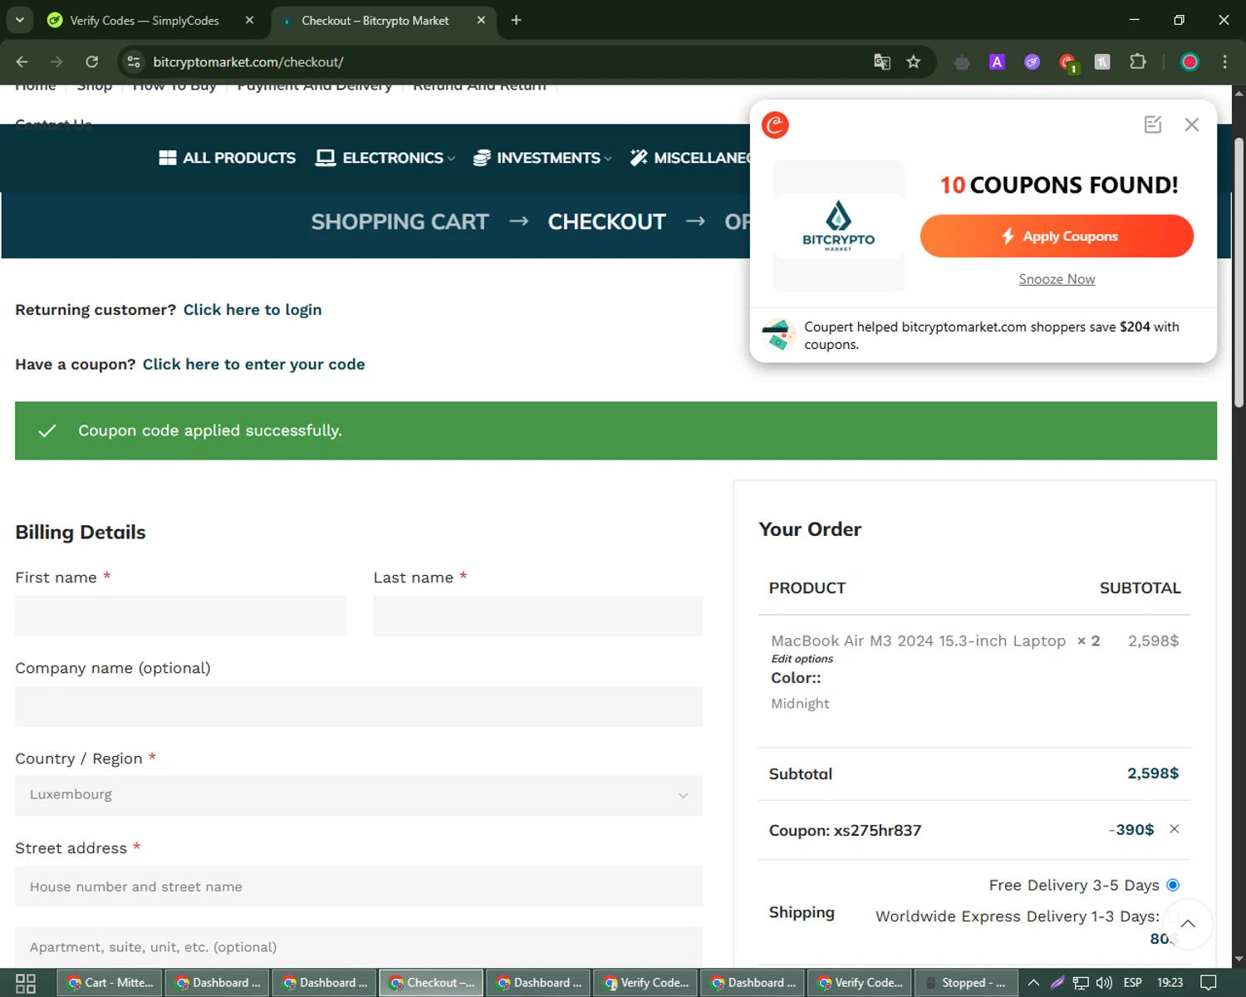Click the feather pen tray icon
The height and width of the screenshot is (997, 1246).
coord(1057,983)
